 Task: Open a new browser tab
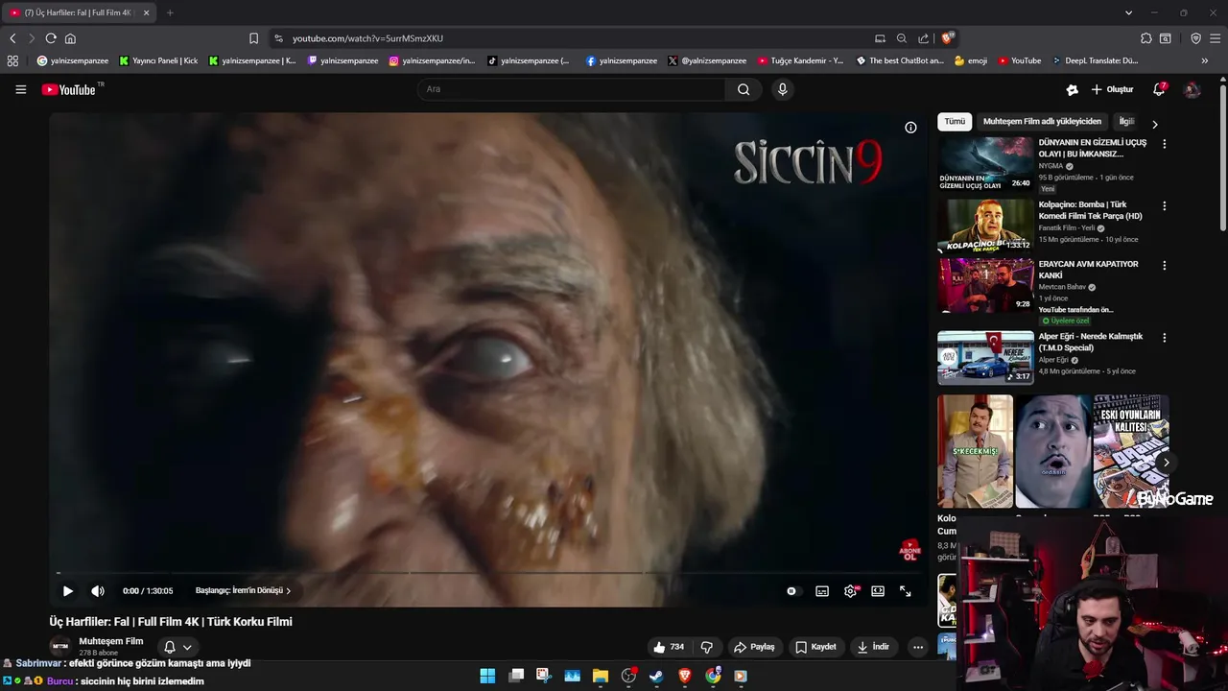(x=170, y=12)
